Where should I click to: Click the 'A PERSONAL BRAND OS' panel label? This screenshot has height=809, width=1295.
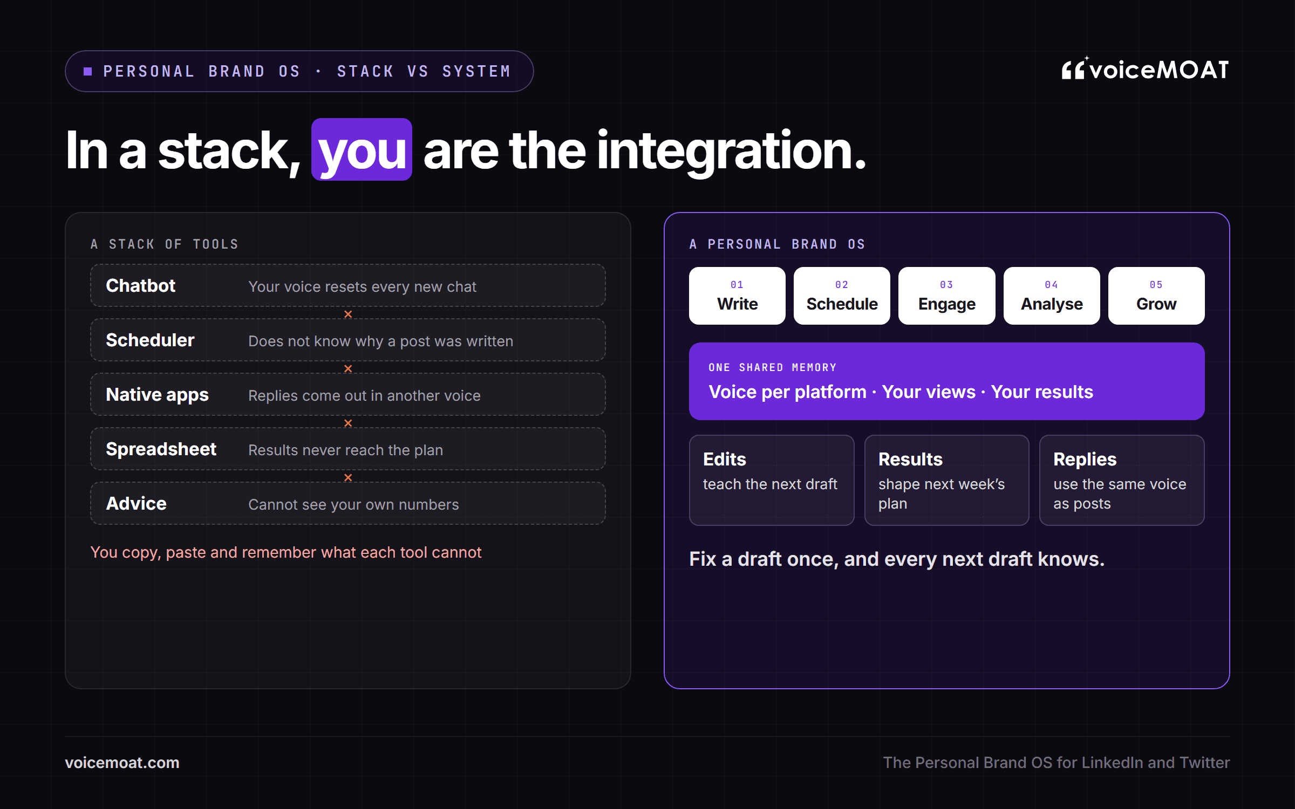pyautogui.click(x=778, y=244)
